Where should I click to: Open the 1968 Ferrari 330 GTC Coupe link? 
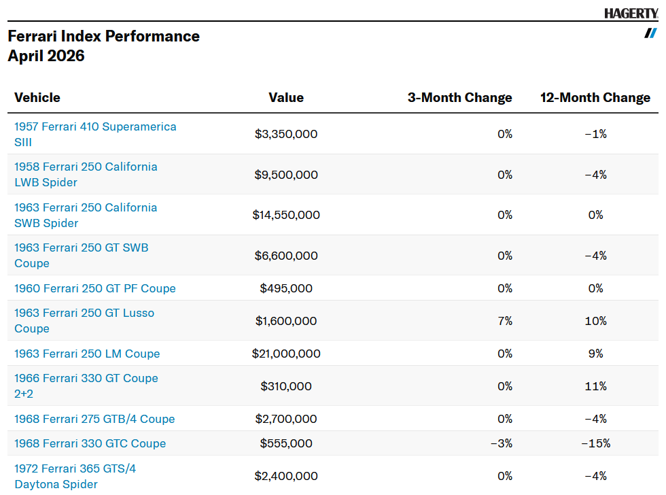pyautogui.click(x=90, y=443)
